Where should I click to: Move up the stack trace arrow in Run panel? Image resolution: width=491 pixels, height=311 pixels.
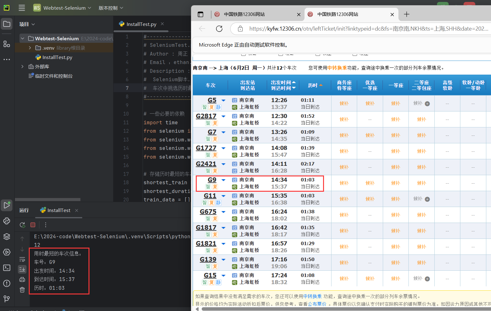tap(22, 239)
